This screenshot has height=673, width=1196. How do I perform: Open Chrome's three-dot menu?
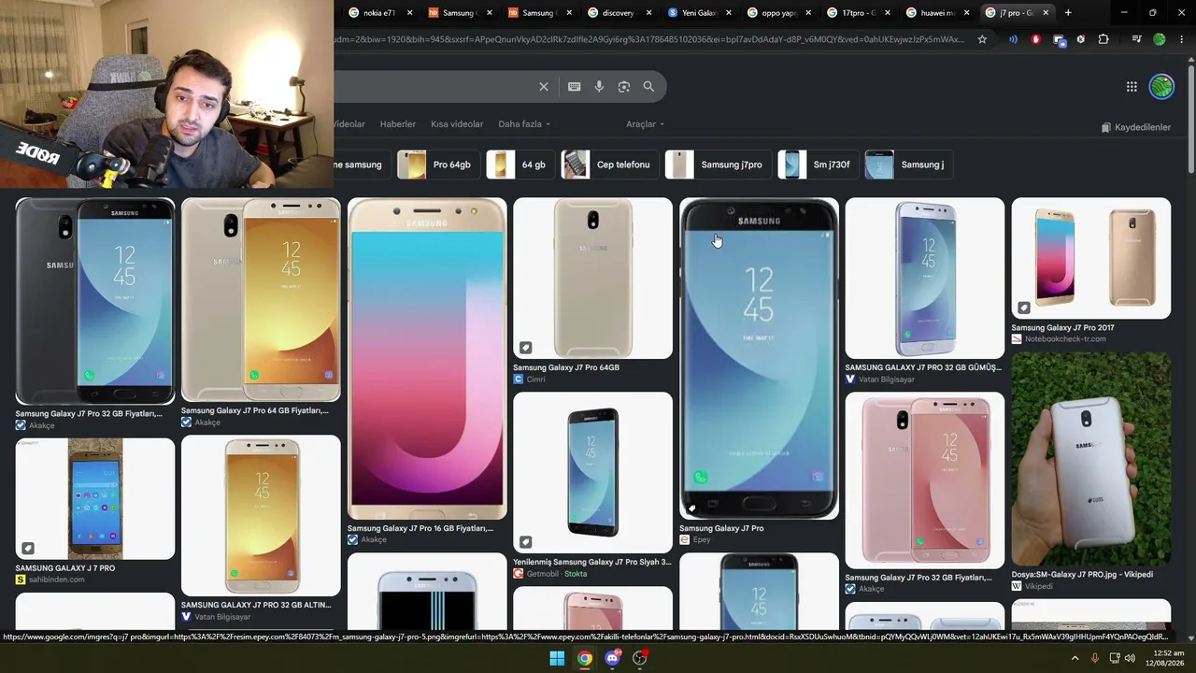[x=1181, y=39]
